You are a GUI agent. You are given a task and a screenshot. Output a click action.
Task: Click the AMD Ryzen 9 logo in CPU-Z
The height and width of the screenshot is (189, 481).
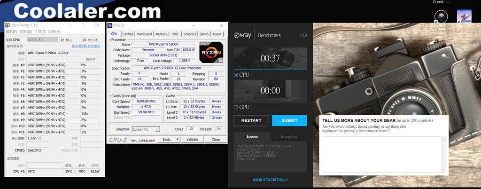click(x=211, y=52)
